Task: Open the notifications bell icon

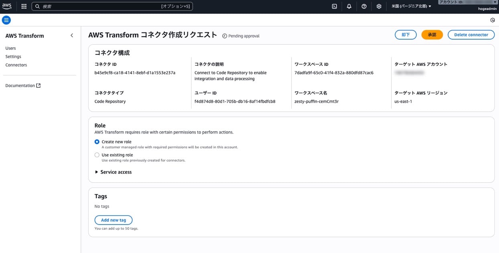Action: 349,6
